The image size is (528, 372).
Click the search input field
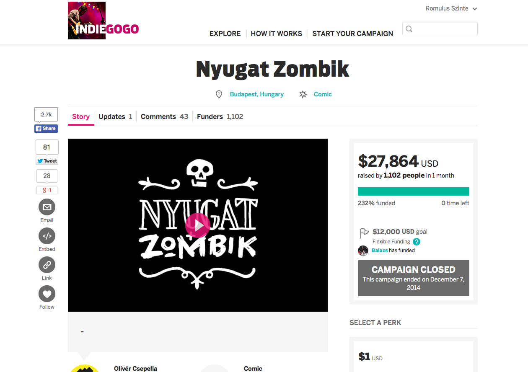[x=444, y=29]
